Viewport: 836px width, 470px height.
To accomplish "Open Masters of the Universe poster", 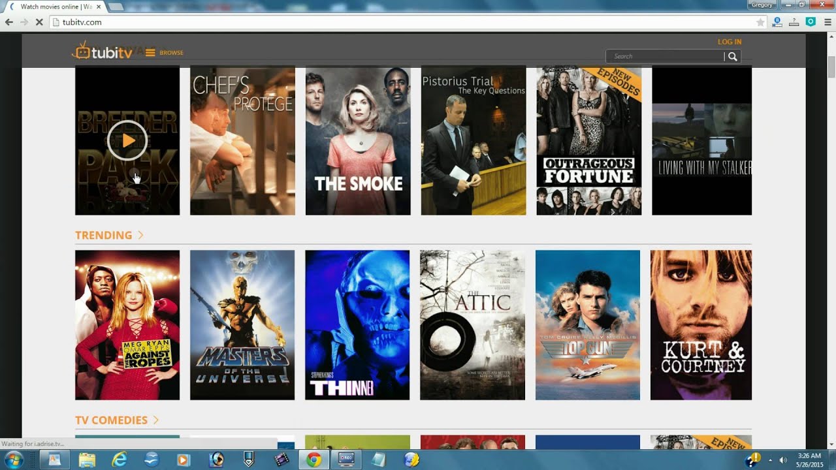I will click(x=242, y=325).
